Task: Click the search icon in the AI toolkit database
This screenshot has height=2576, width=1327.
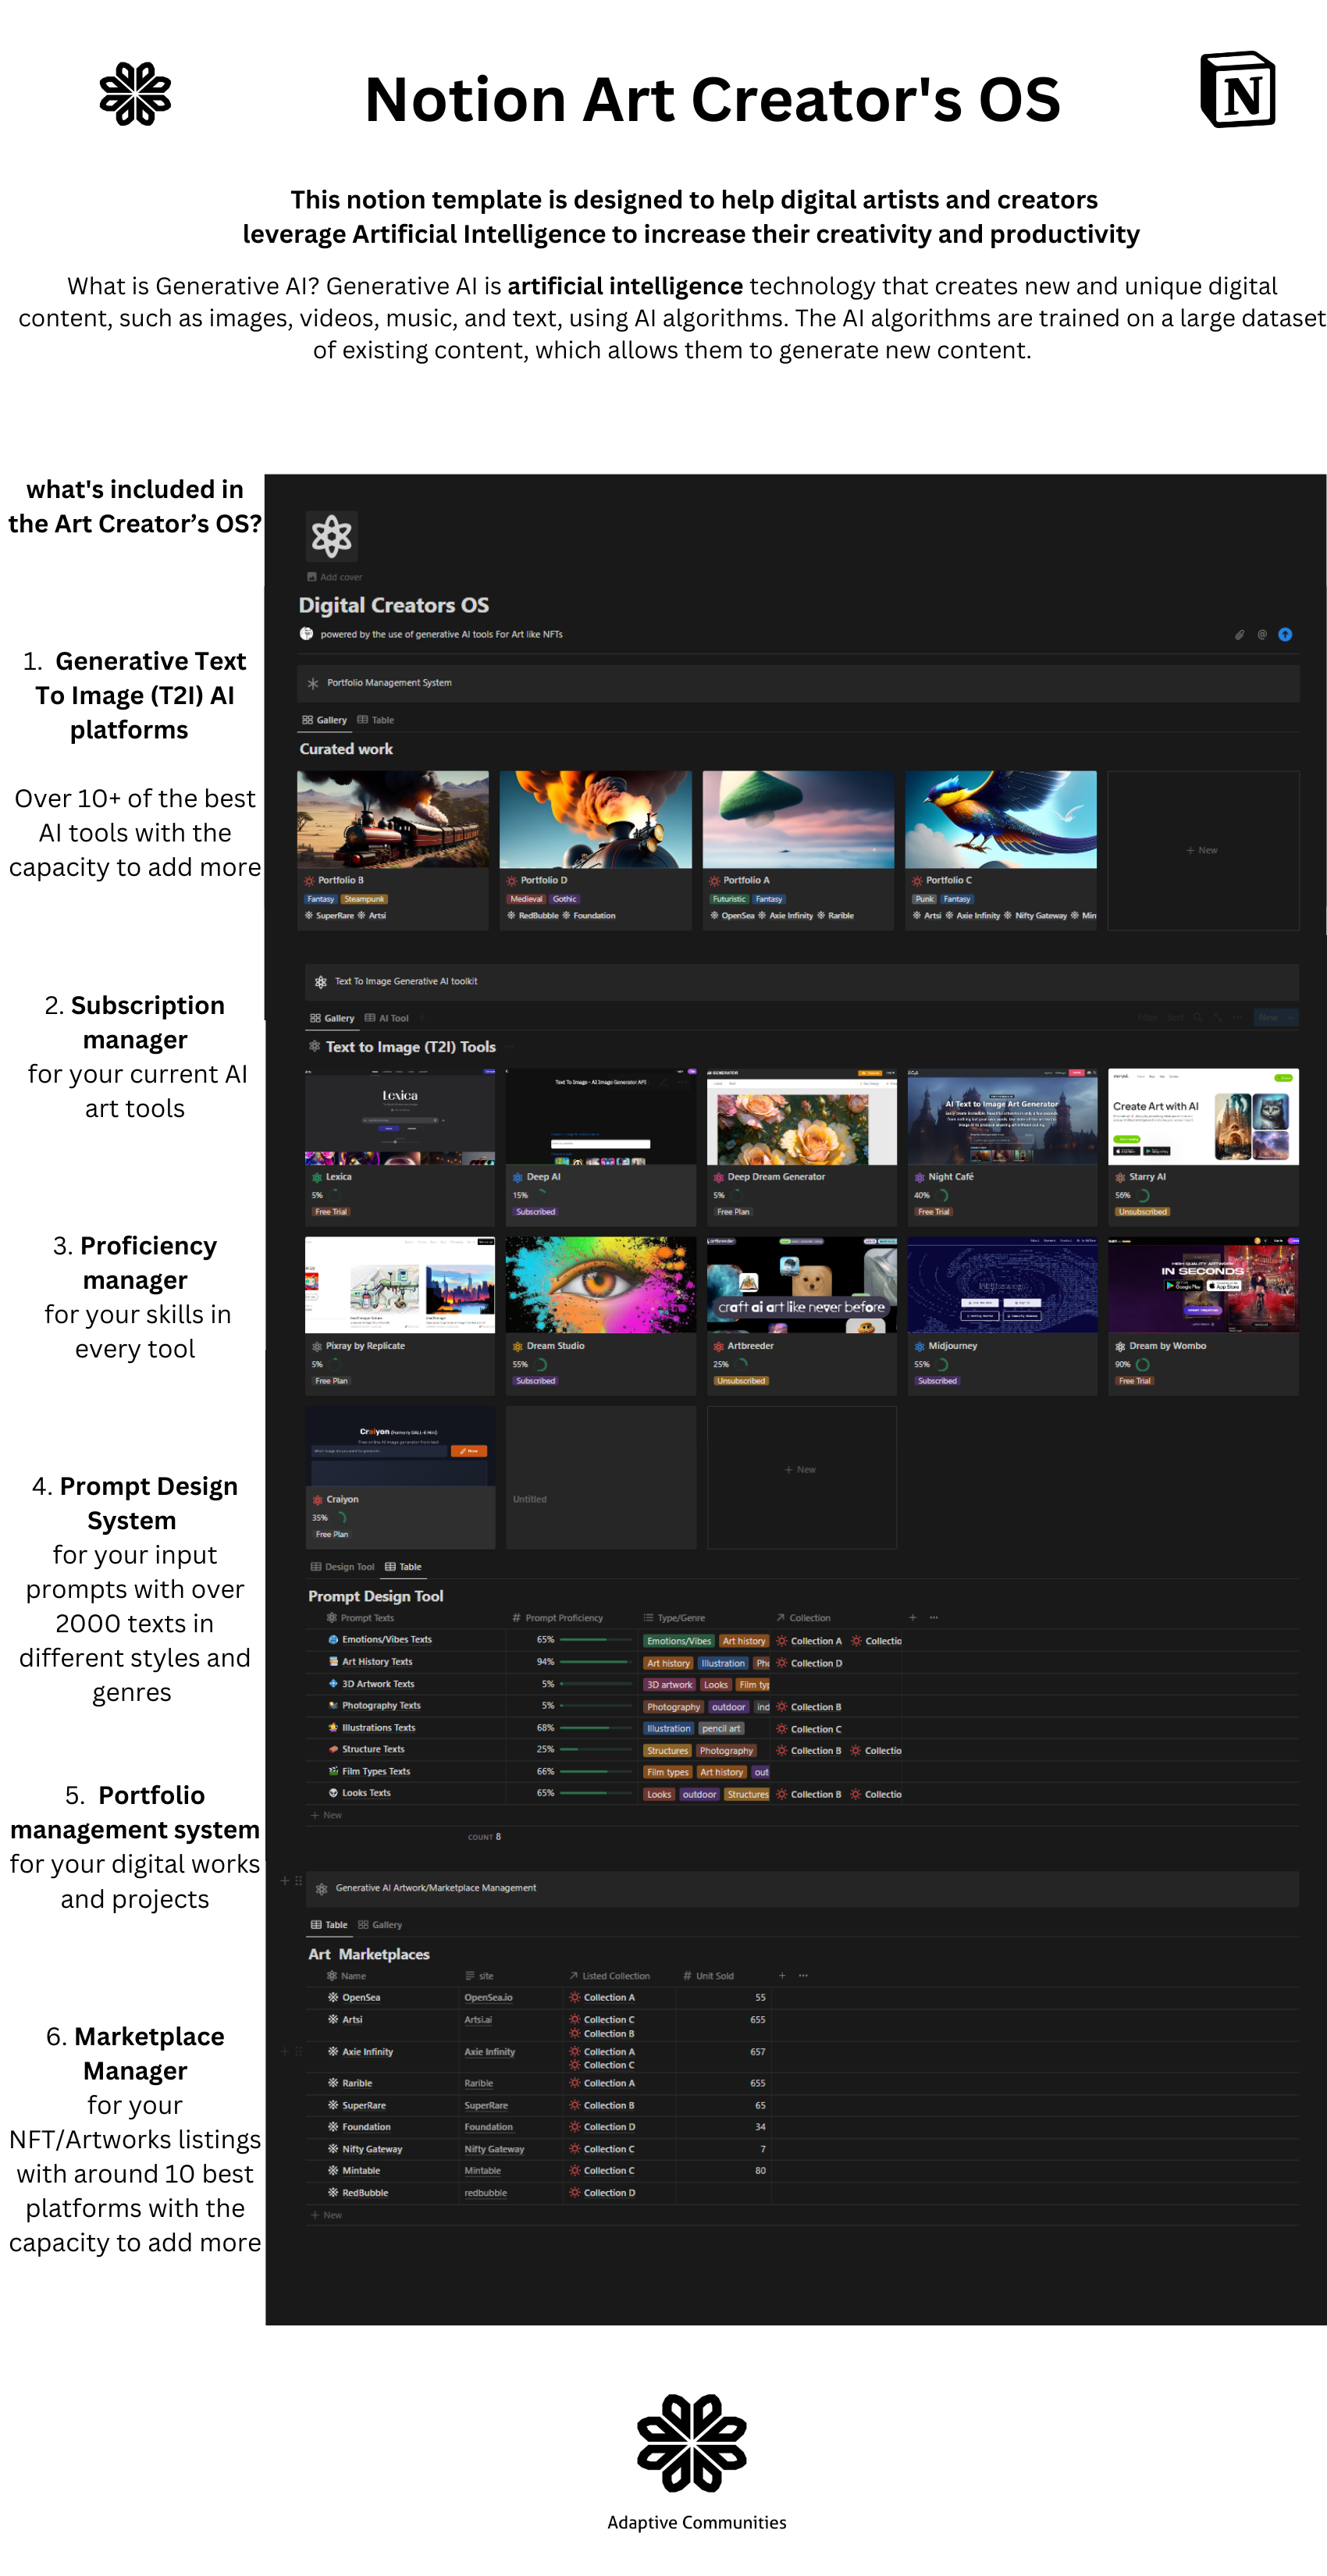Action: point(1197,1017)
